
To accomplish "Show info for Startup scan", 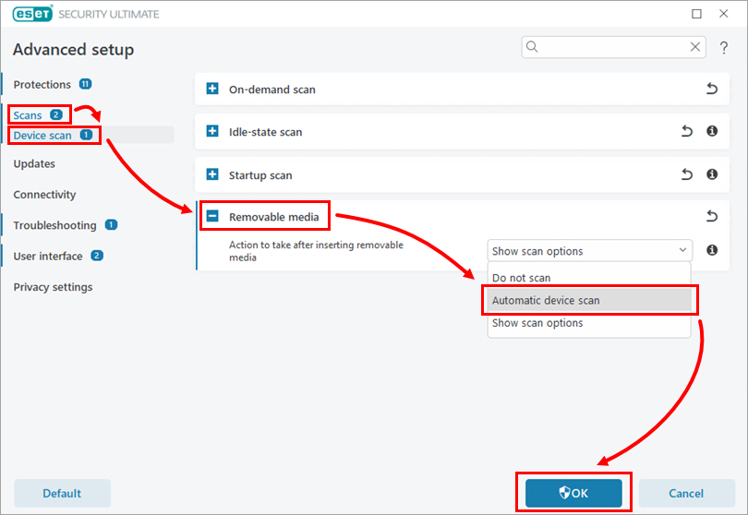I will [x=712, y=174].
